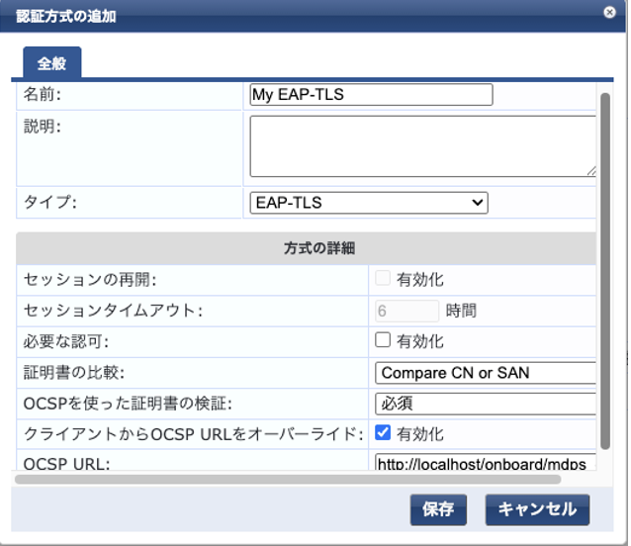631x546 pixels.
Task: Enable the 必要な認可 checkbox
Action: (x=384, y=341)
